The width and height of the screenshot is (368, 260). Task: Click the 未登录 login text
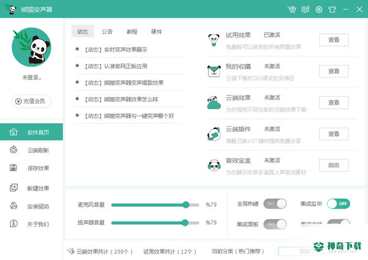pyautogui.click(x=32, y=77)
